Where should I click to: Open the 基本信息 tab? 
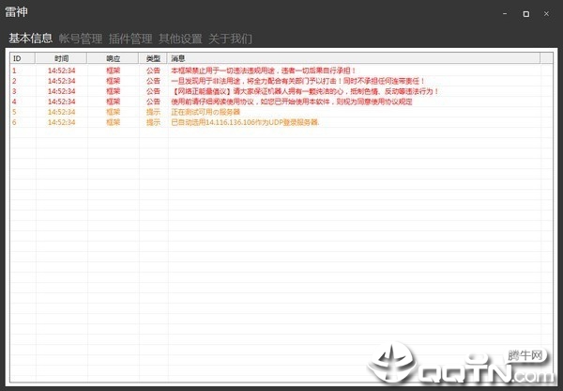point(31,39)
